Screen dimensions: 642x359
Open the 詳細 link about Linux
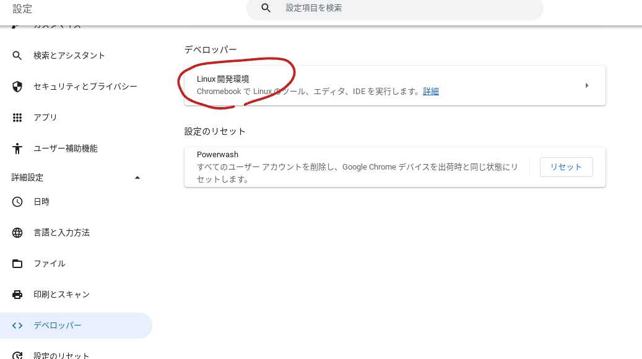point(430,91)
